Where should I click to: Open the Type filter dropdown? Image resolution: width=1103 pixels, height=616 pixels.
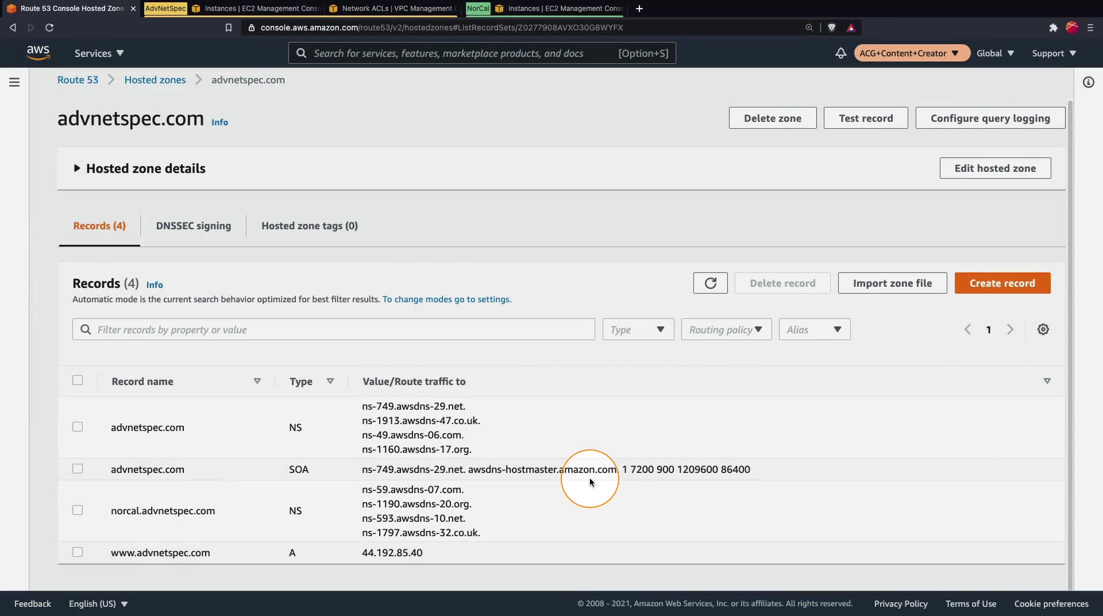[x=638, y=329]
